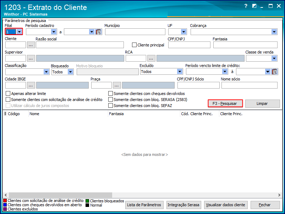Focus the Fantasia input field

(245, 45)
